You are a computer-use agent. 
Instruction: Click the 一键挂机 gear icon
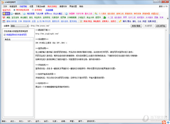coord(12,14)
